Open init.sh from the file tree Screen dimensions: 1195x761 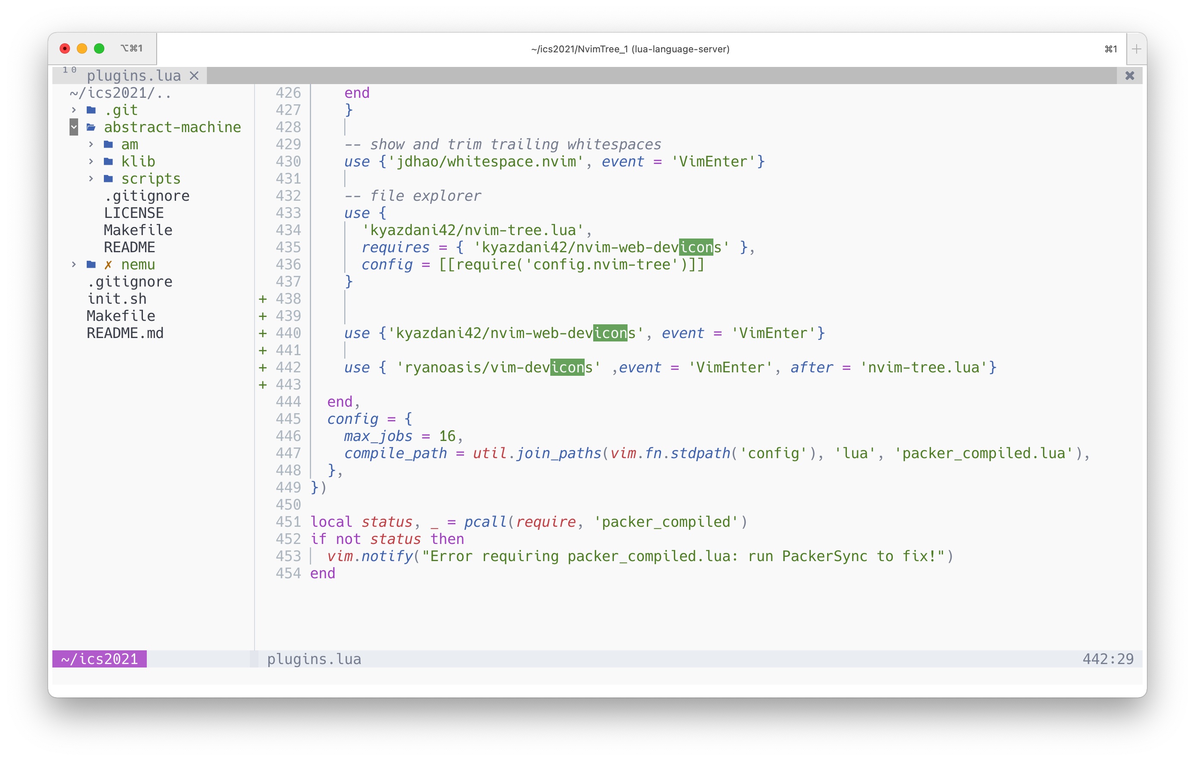(x=117, y=299)
